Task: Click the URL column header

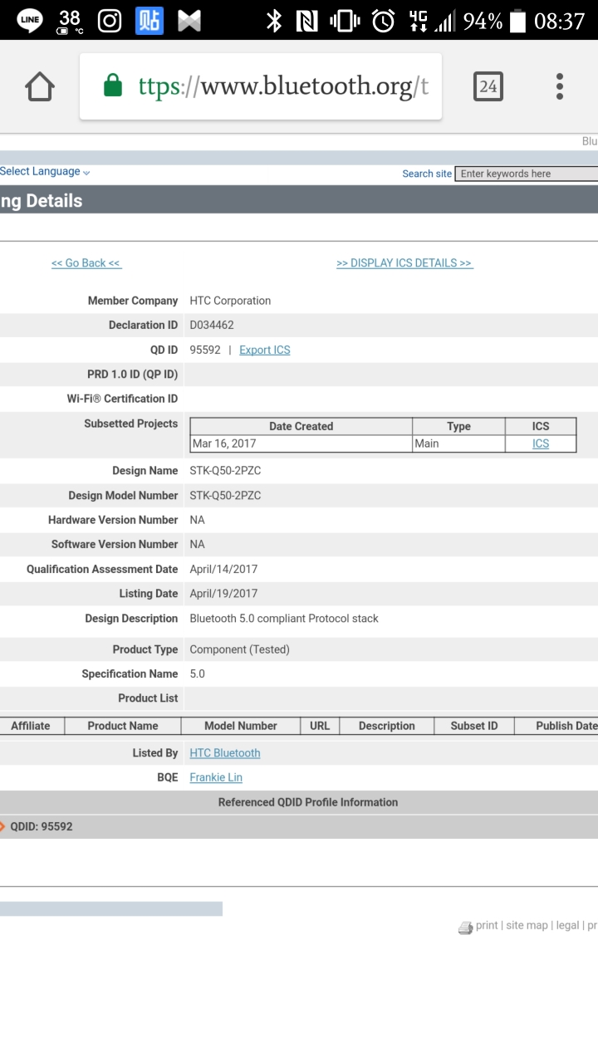Action: point(320,726)
